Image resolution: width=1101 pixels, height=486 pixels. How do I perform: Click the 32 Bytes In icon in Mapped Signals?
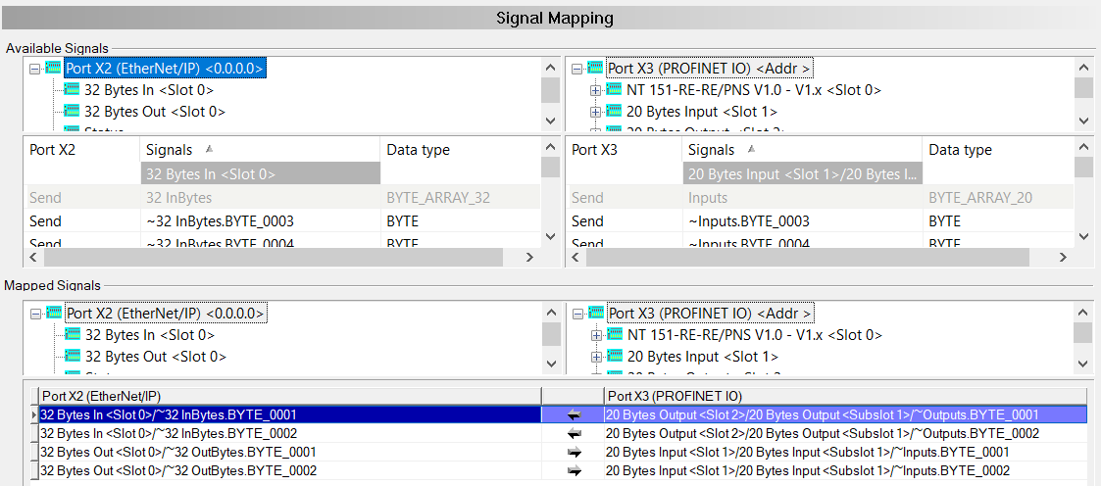click(73, 334)
